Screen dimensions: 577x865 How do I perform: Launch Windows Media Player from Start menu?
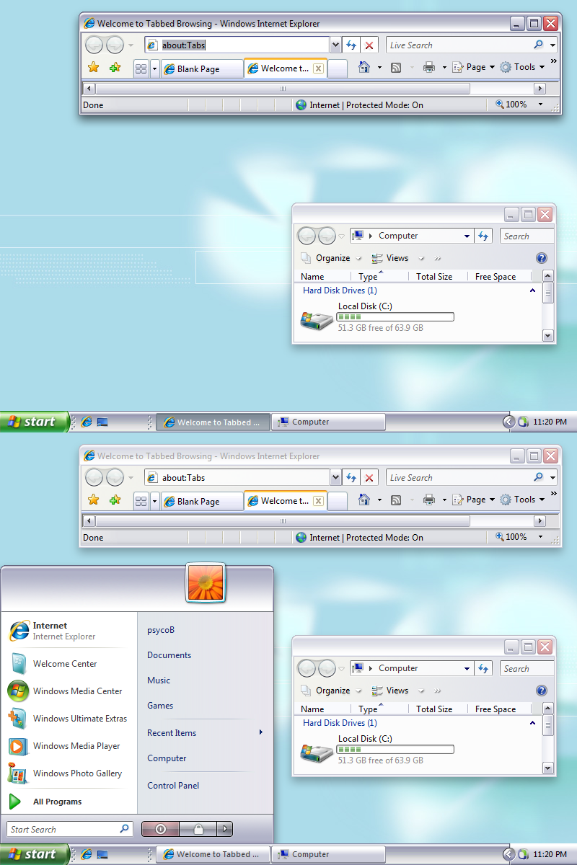[x=69, y=746]
